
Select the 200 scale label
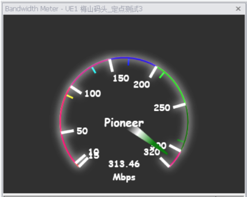(142, 84)
